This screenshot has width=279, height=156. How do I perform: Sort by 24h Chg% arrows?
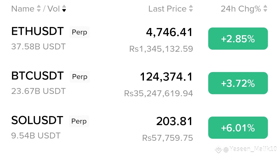tap(265, 9)
